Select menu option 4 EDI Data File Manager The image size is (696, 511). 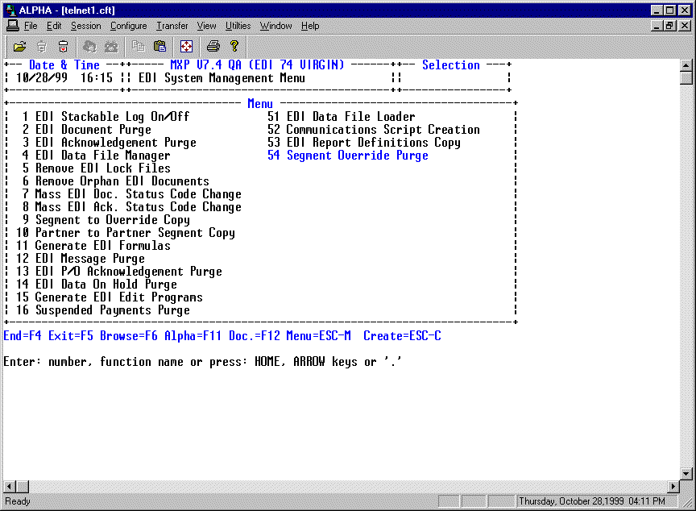point(102,156)
